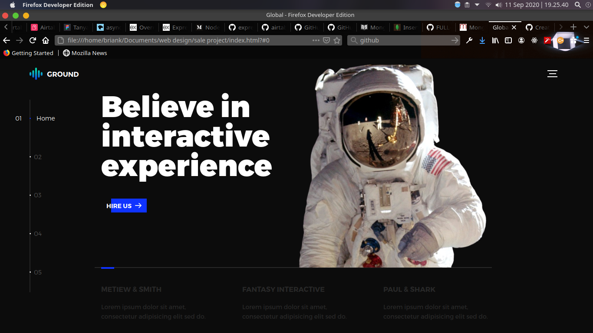Image resolution: width=593 pixels, height=333 pixels.
Task: Jump to section 04 in side nav
Action: [38, 234]
